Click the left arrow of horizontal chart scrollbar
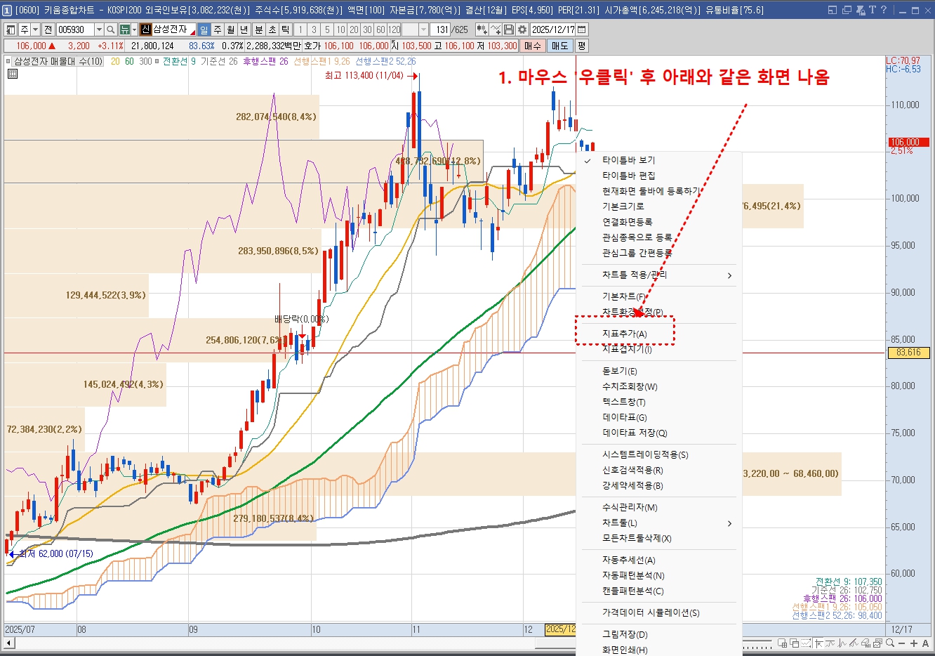This screenshot has width=935, height=656. [x=9, y=643]
